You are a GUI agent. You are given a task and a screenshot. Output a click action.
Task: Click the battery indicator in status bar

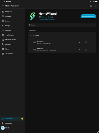[96, 2]
